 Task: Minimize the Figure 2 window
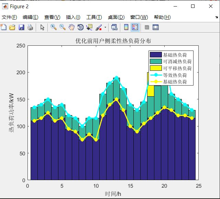click(x=175, y=6)
